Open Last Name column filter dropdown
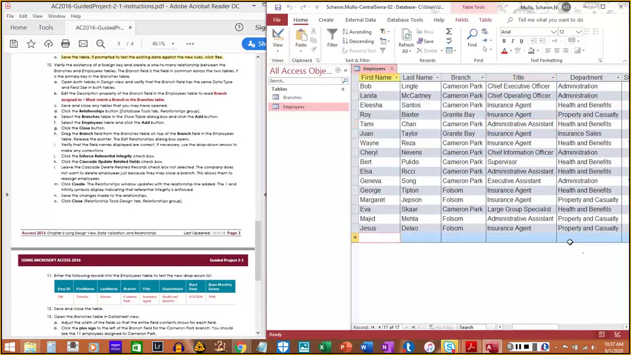 437,78
